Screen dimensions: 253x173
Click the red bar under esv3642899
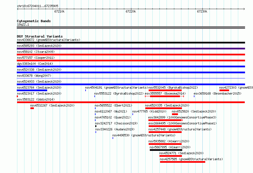click(165, 120)
